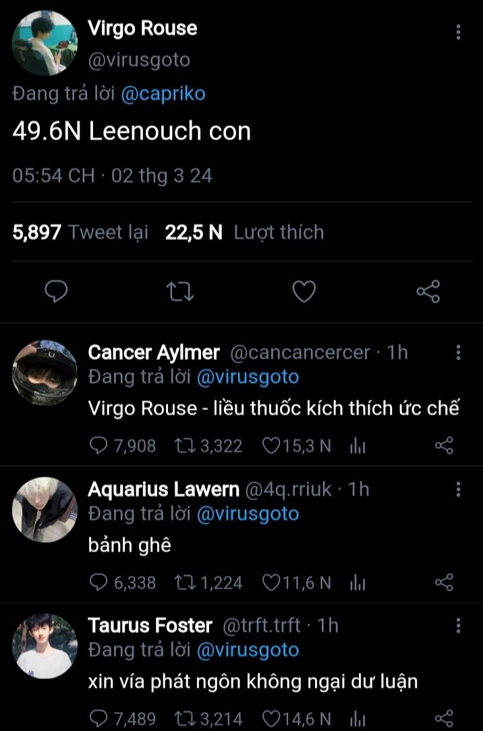
Task: Share Aquarius Lawern's reply
Action: click(443, 583)
